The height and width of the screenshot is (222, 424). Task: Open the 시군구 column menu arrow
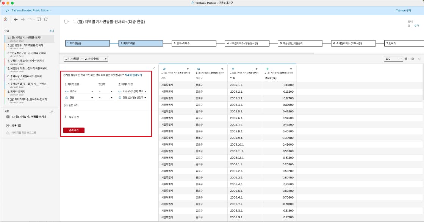[x=222, y=69]
